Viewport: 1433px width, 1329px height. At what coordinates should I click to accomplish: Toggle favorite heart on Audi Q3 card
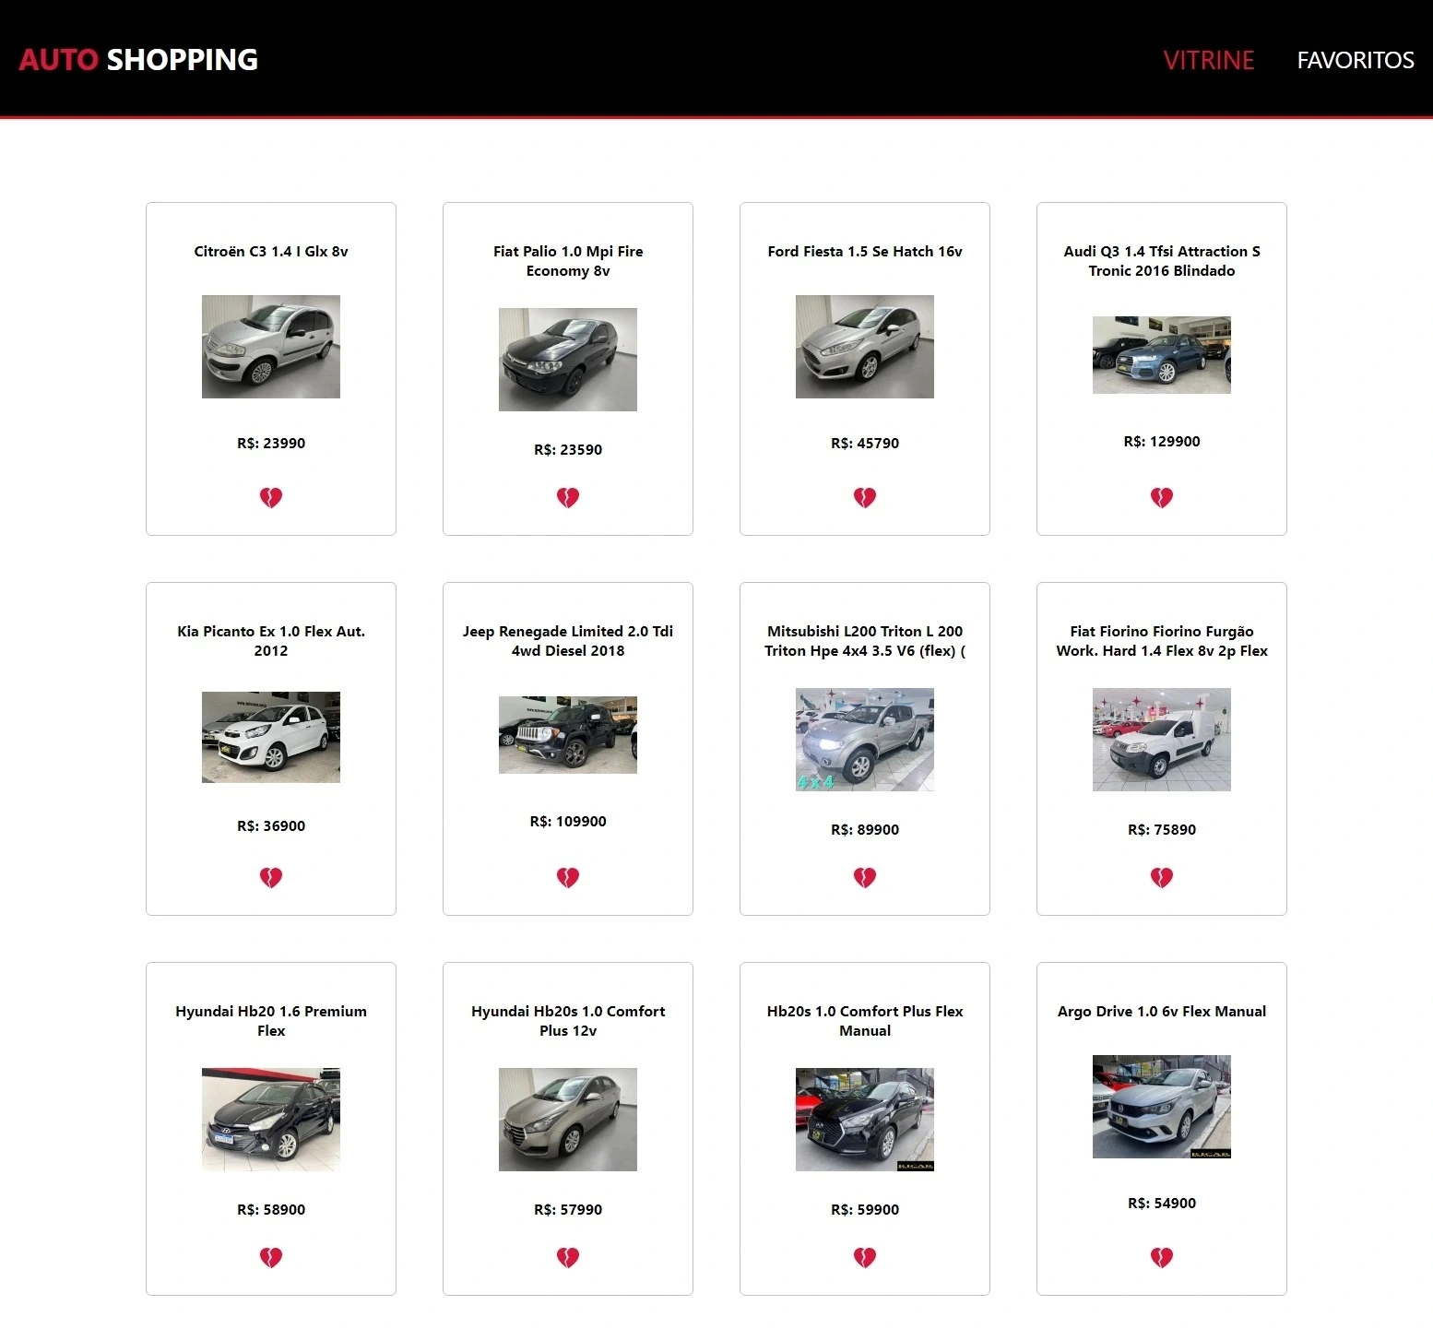tap(1162, 498)
